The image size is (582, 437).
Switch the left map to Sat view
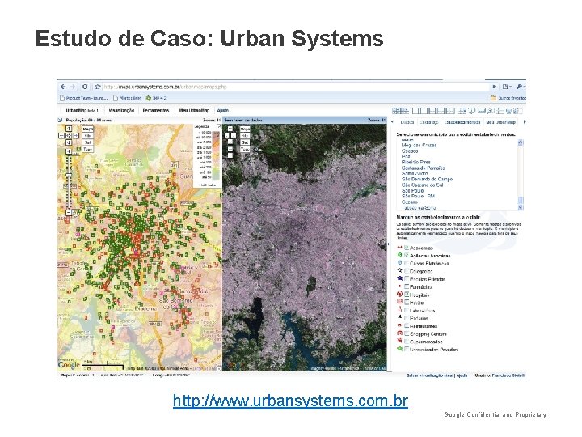click(88, 142)
